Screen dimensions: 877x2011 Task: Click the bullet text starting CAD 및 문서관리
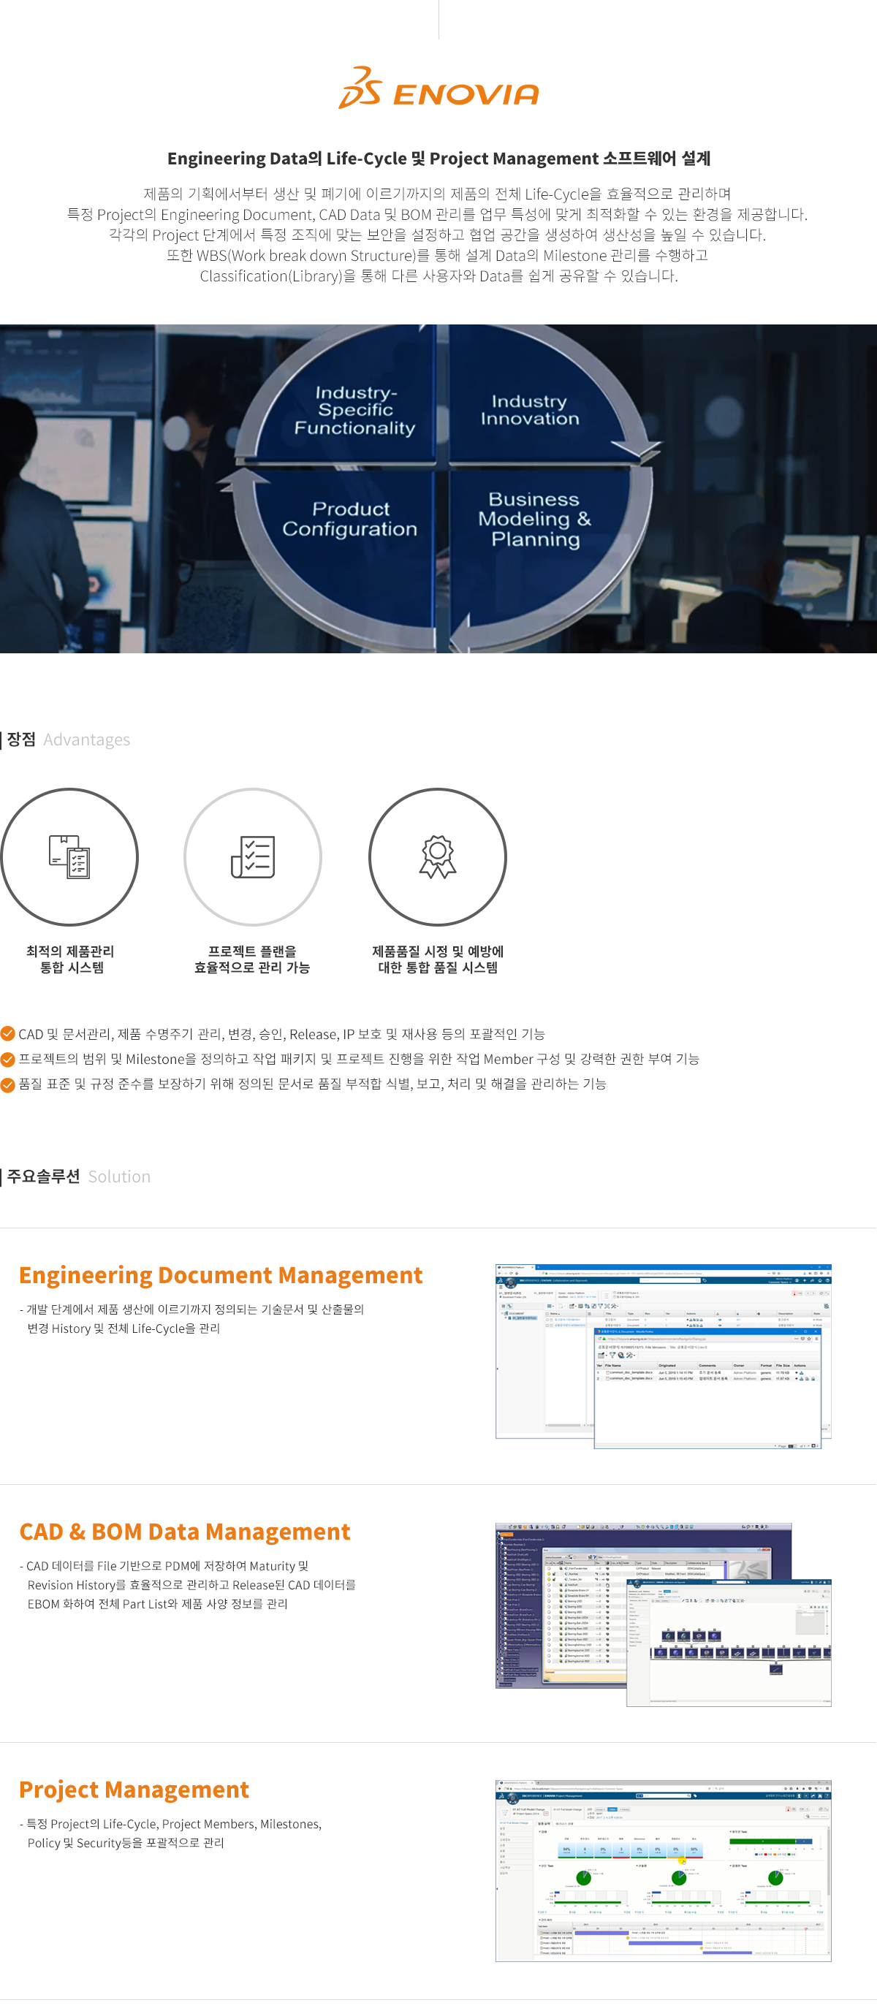coord(282,1033)
